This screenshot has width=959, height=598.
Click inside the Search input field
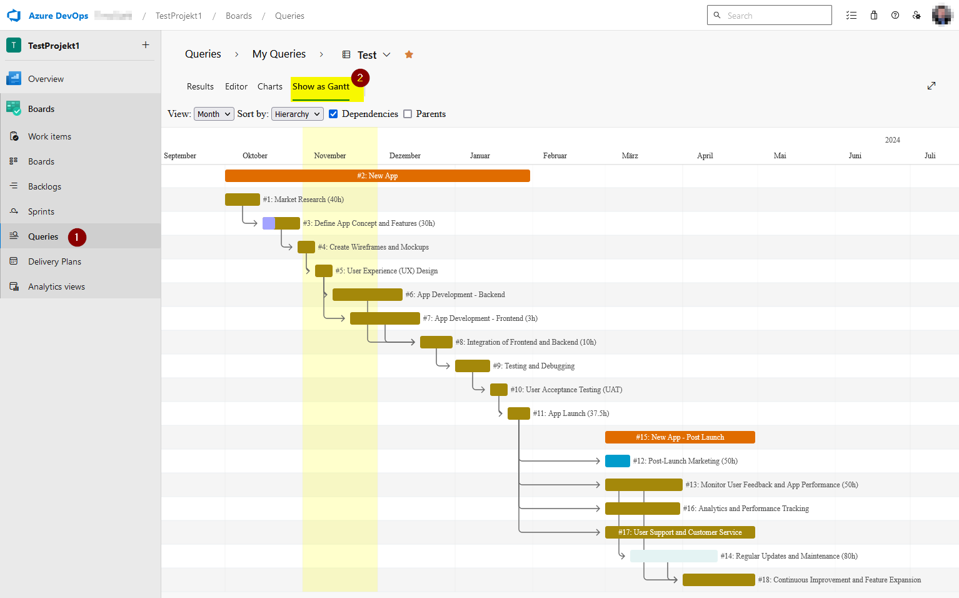click(775, 15)
